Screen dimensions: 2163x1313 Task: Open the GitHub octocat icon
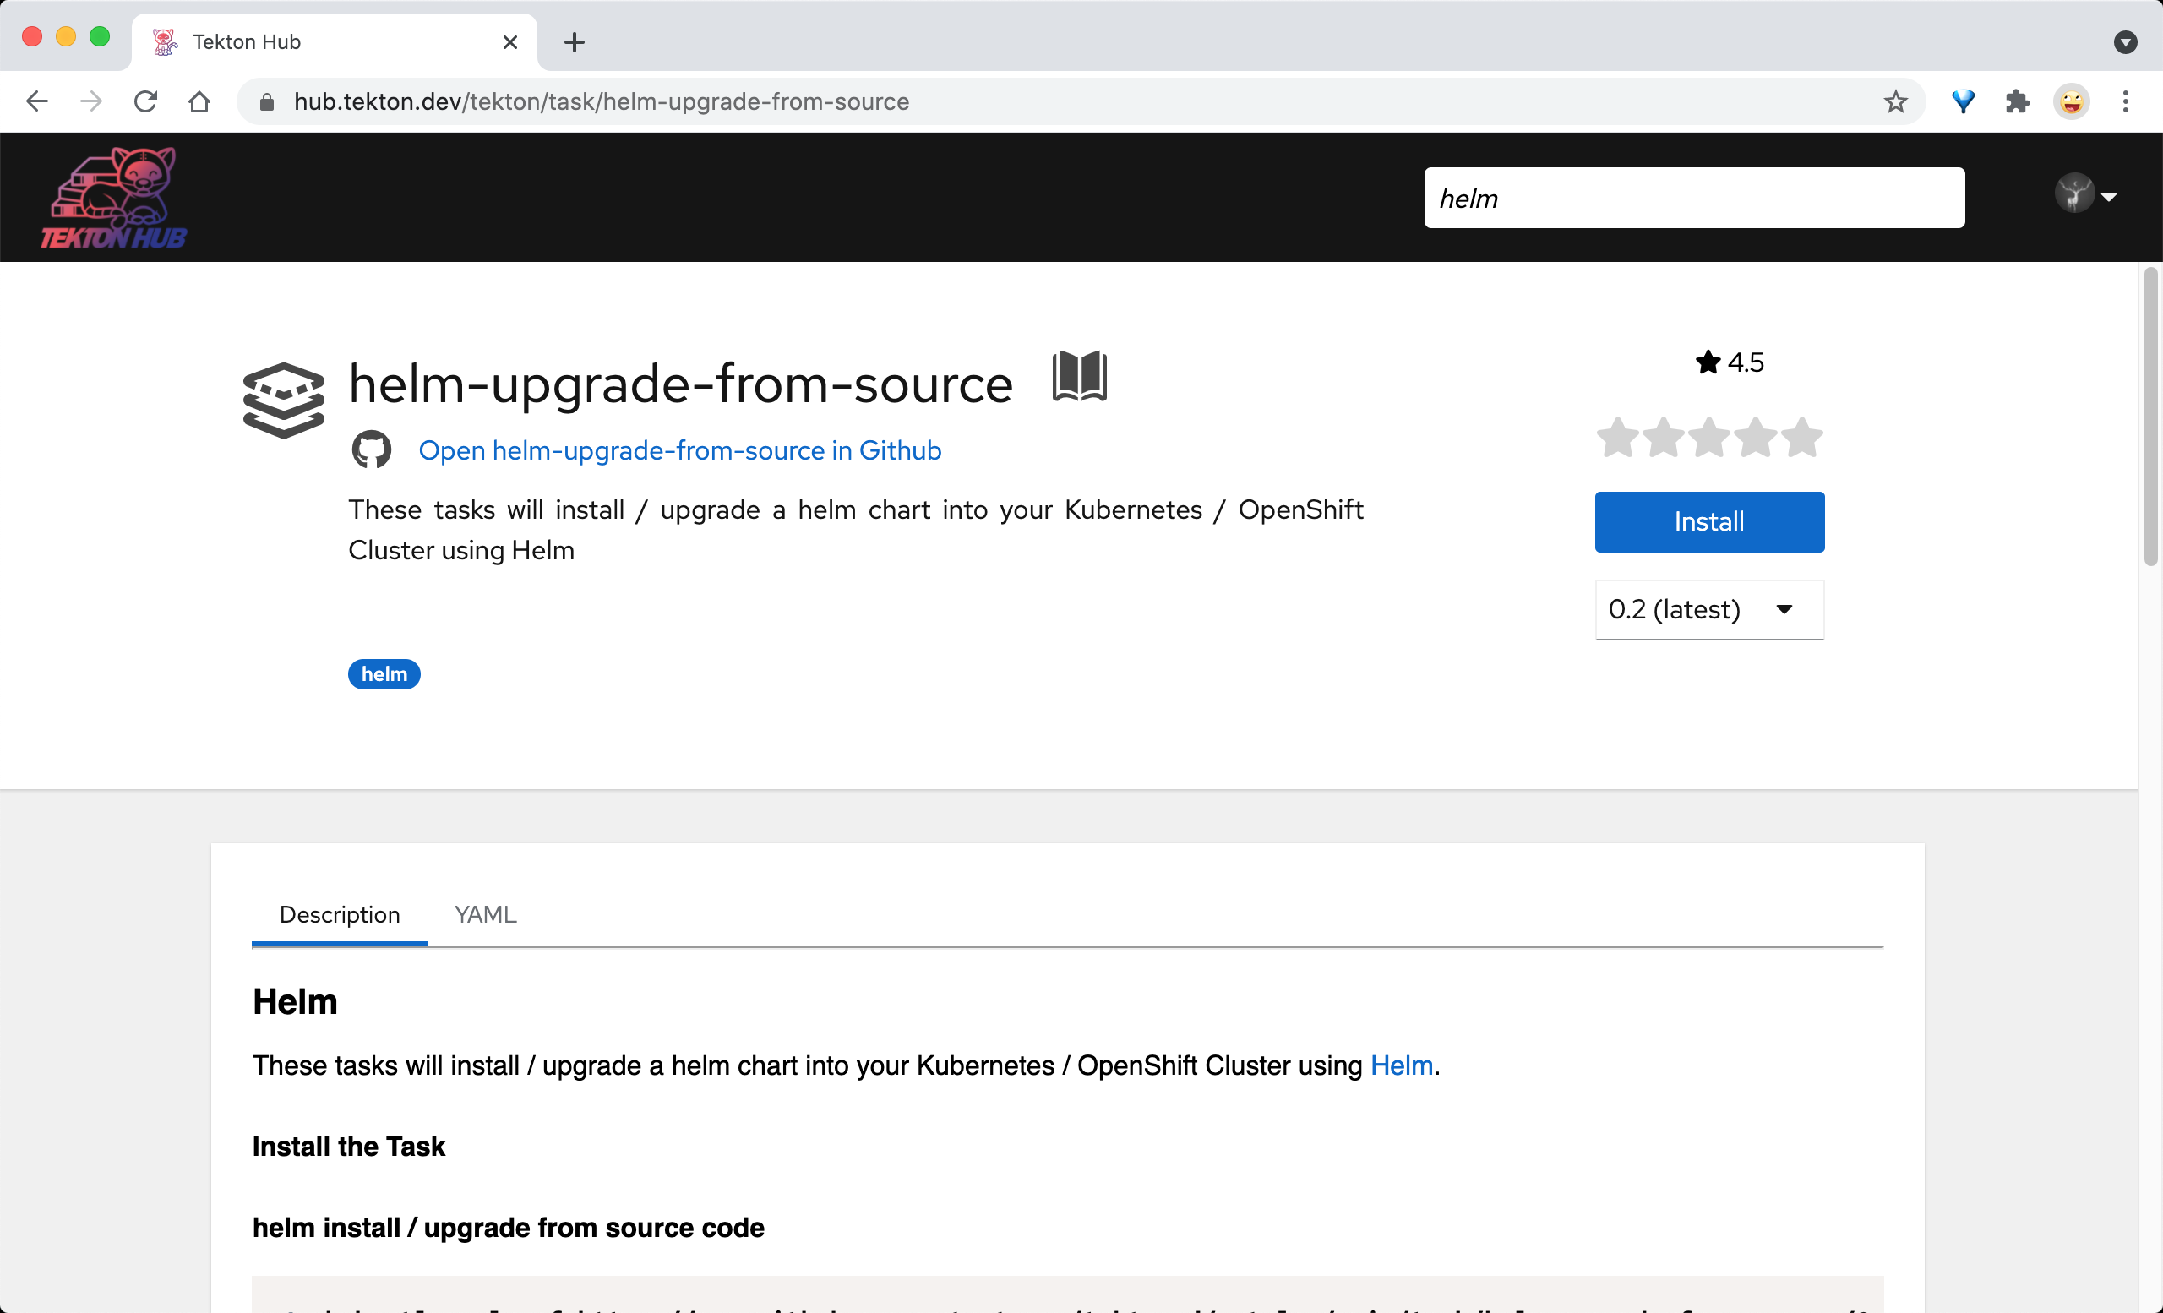(371, 449)
